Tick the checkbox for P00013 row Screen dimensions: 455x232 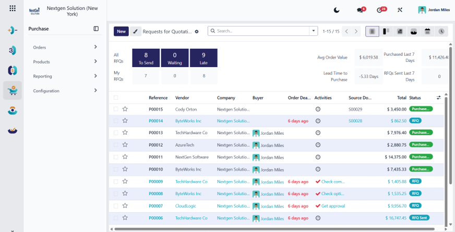(116, 133)
